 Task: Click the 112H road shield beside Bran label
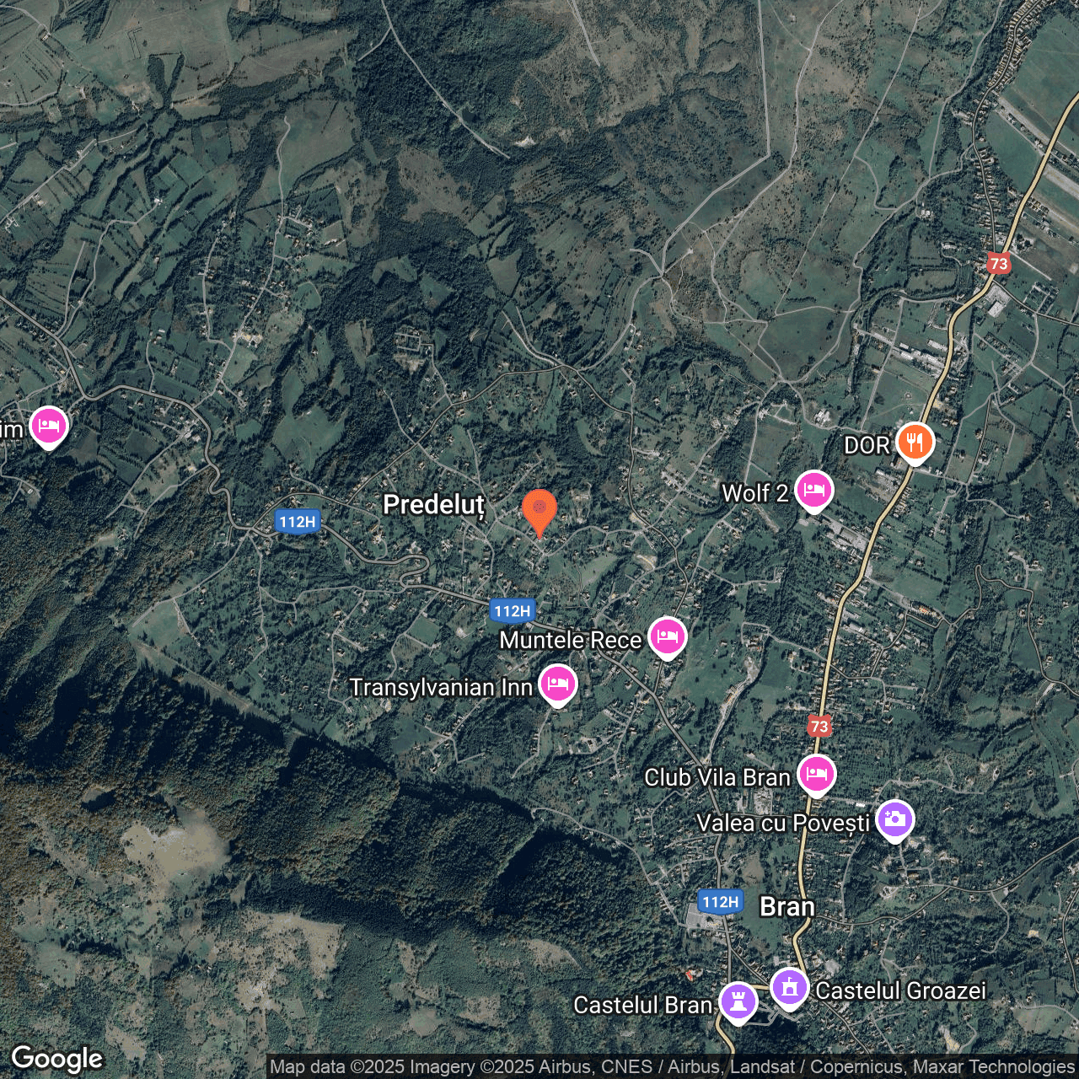[721, 902]
